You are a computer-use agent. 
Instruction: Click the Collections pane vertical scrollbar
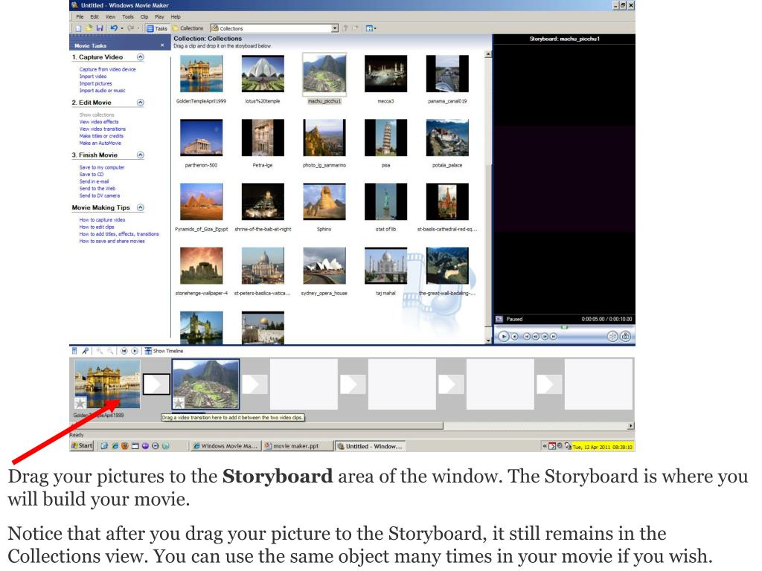point(488,196)
